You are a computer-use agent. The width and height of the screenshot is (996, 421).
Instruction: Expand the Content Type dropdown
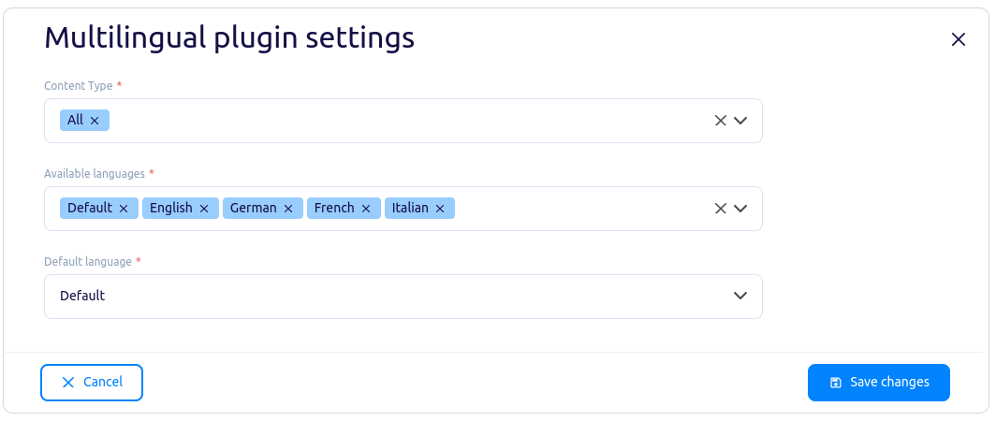point(740,121)
